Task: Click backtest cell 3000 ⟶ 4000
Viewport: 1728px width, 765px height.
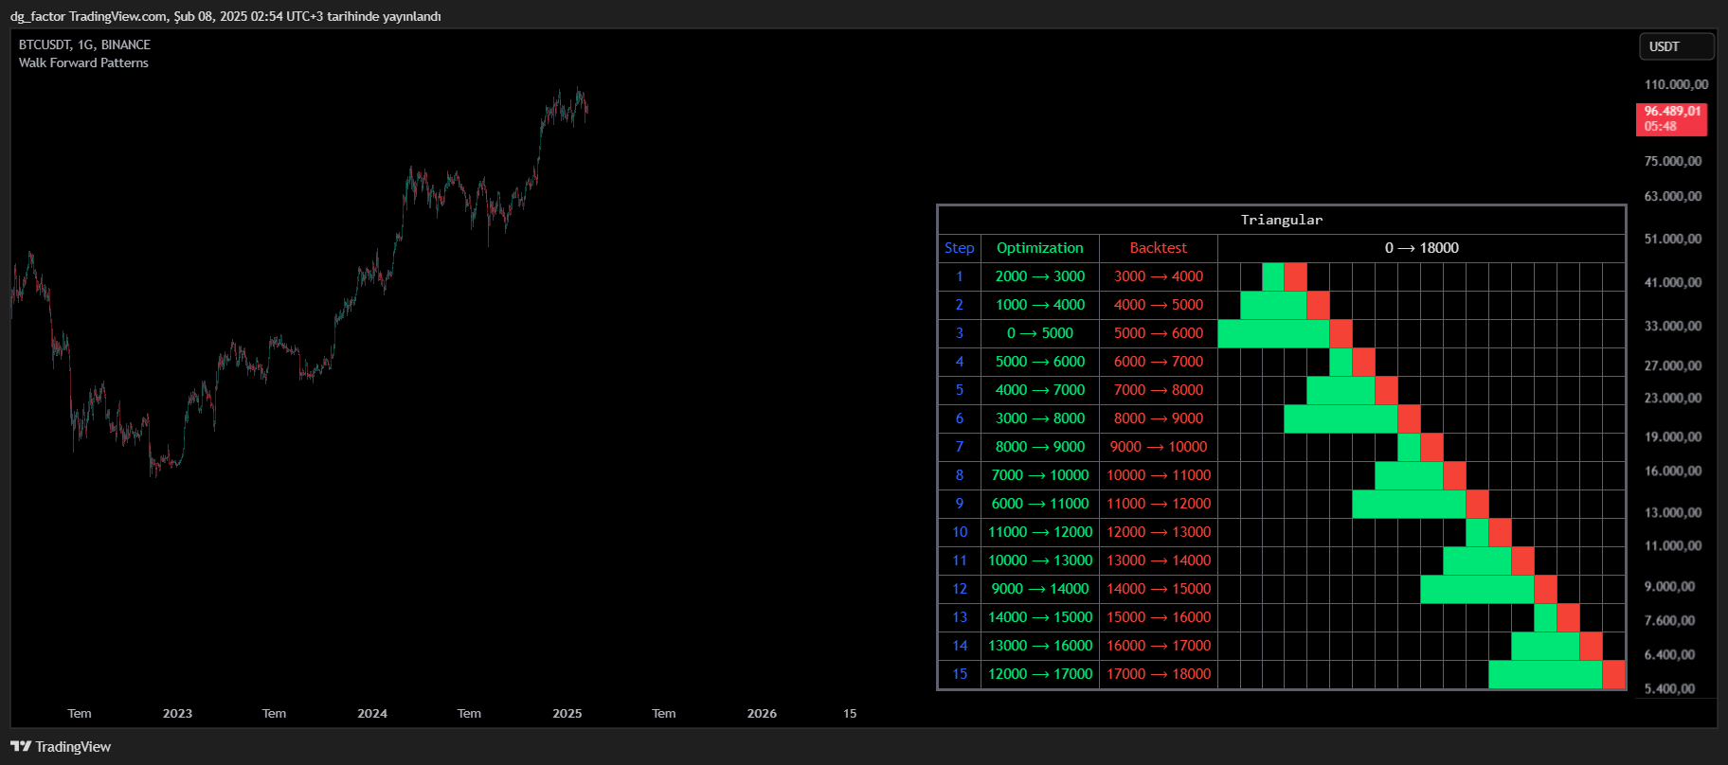Action: [1159, 276]
